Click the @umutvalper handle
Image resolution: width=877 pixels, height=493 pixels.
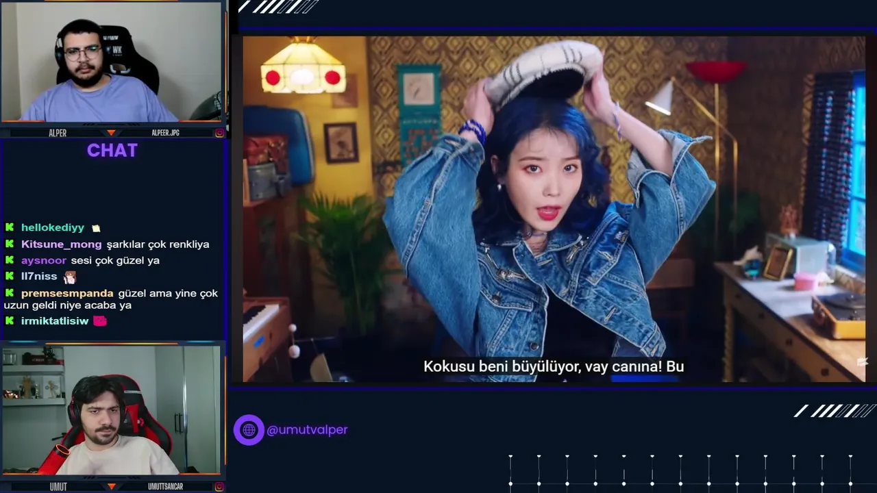tap(307, 430)
